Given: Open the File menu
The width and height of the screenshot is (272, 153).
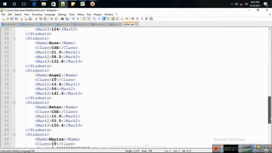Looking at the screenshot, I should (x=3, y=14).
